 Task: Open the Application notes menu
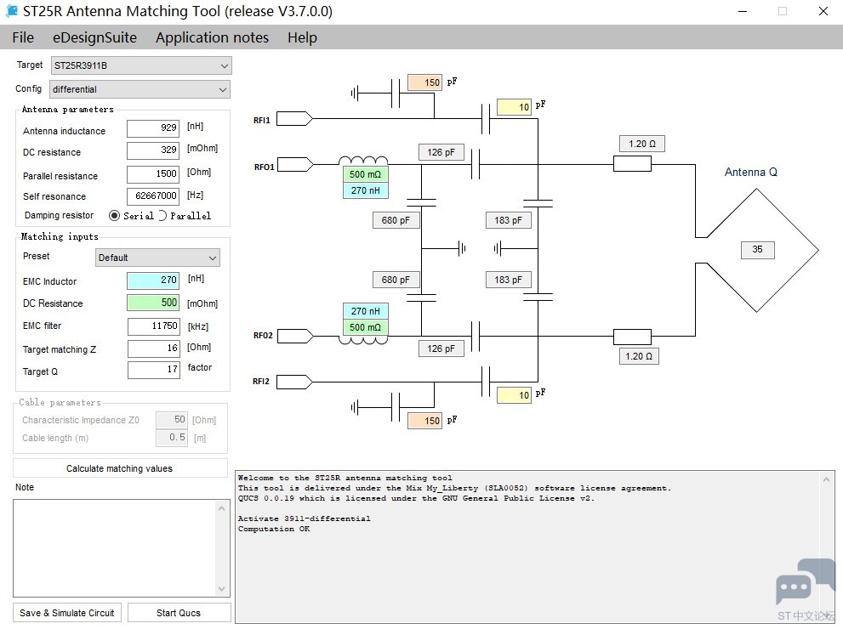[213, 37]
